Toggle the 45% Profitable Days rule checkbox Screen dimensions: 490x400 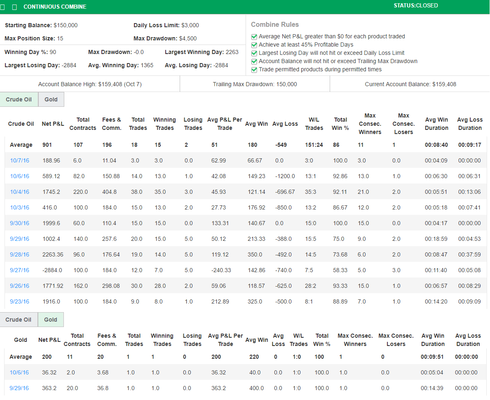point(254,45)
